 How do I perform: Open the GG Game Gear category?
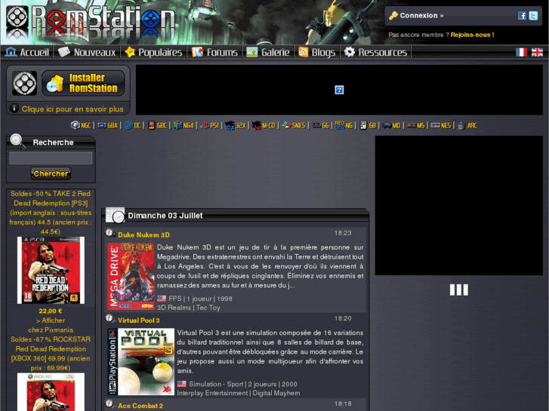[x=321, y=125]
